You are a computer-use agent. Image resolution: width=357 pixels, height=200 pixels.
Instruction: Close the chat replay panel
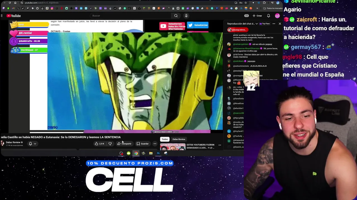[280, 24]
